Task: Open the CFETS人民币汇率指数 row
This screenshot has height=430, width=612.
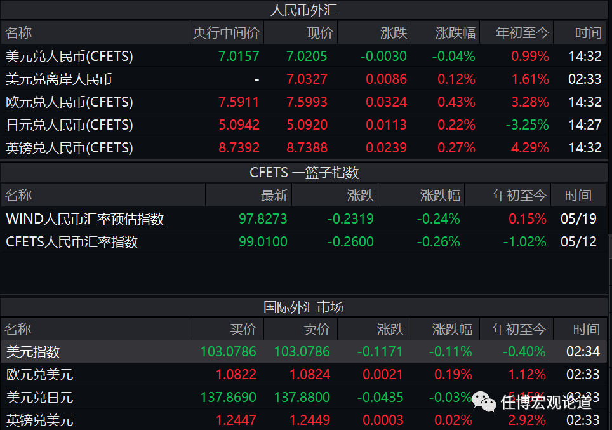Action: (72, 242)
